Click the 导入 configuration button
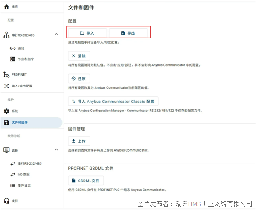Image resolution: width=256 pixels, height=210 pixels. (x=87, y=33)
